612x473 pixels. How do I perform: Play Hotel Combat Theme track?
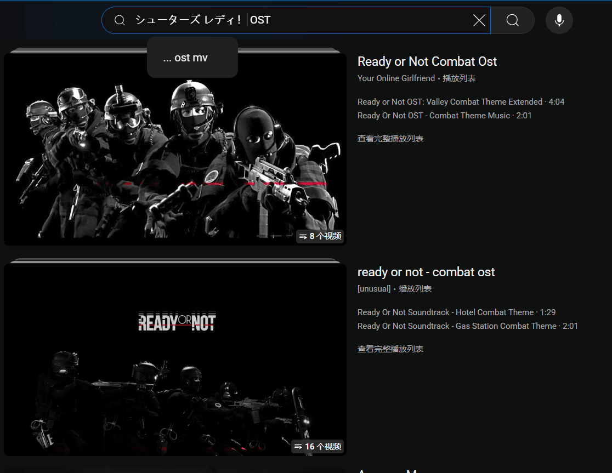tap(456, 312)
